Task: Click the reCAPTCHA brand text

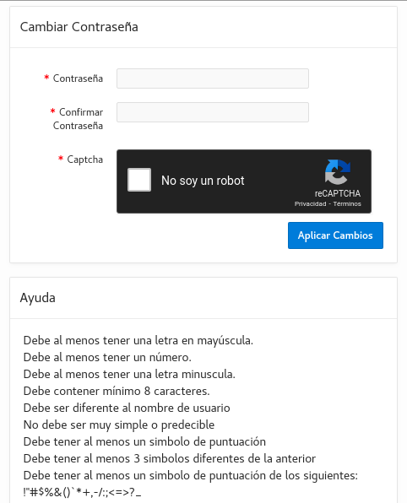Action: tap(338, 193)
